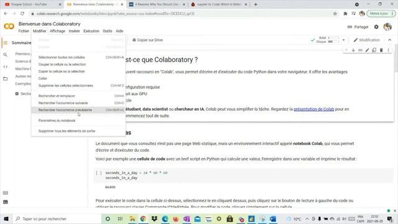The image size is (398, 224).
Task: Open the Exécution menu
Action: click(x=91, y=31)
